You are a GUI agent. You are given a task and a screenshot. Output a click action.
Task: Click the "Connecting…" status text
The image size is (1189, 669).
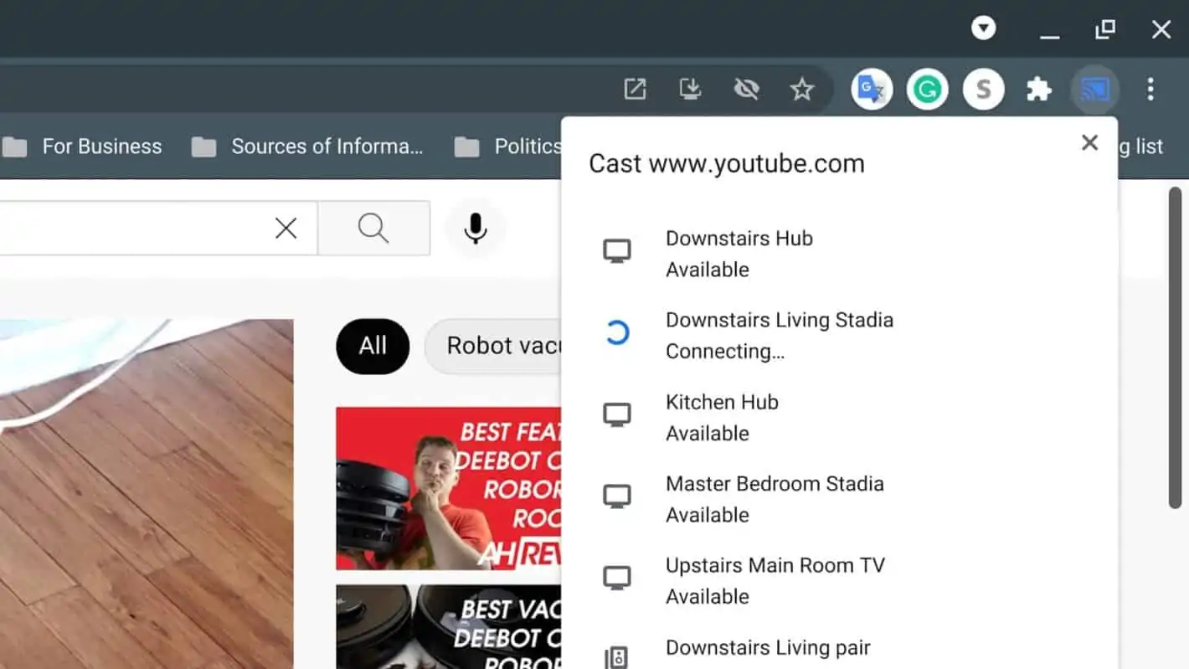pos(725,352)
